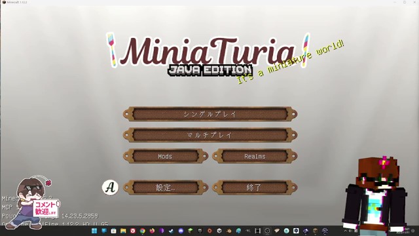The width and height of the screenshot is (419, 236).
Task: Open the シングルプレイ singleplayer menu
Action: coord(210,114)
